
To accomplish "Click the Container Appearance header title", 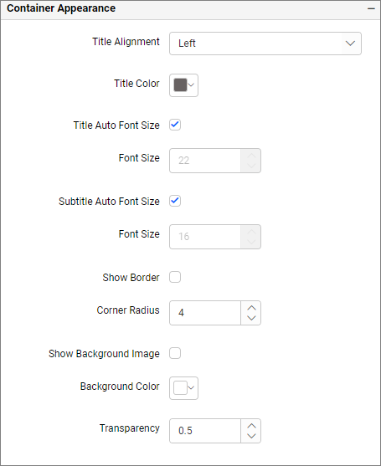I will (x=61, y=8).
